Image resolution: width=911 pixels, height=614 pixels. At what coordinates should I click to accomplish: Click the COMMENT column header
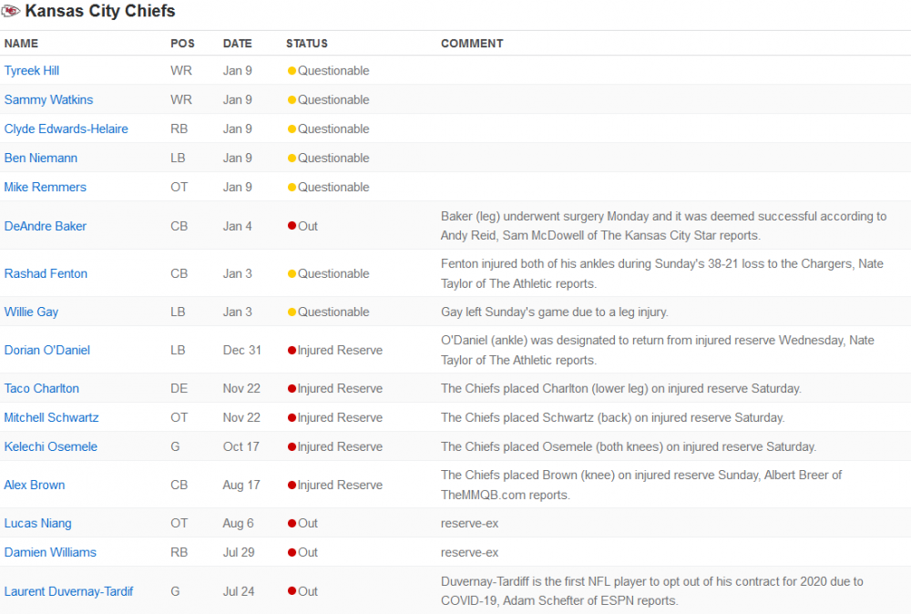point(472,44)
